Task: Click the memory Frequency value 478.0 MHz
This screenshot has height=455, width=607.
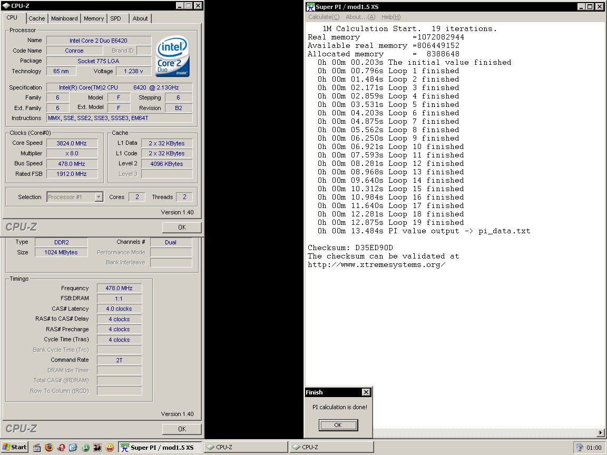Action: tap(119, 288)
